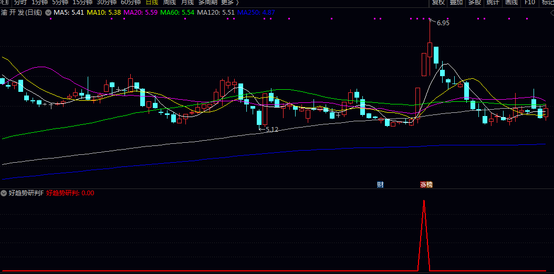Viewport: 554px width, 274px height.
Task: Click the 财 financial report marker icon
Action: click(x=380, y=184)
